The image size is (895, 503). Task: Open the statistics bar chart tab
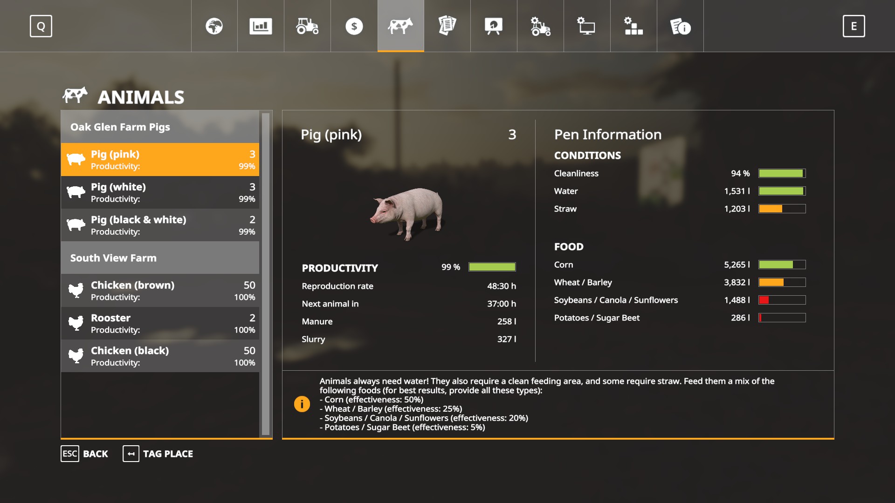pyautogui.click(x=261, y=26)
